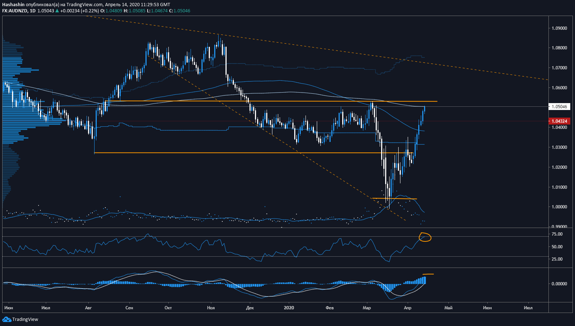
Task: Click the 1.02000 price axis label
Action: coord(559,167)
